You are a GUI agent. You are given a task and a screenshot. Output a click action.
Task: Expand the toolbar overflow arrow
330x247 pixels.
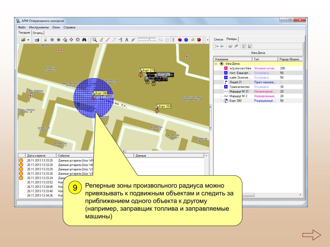point(208,40)
